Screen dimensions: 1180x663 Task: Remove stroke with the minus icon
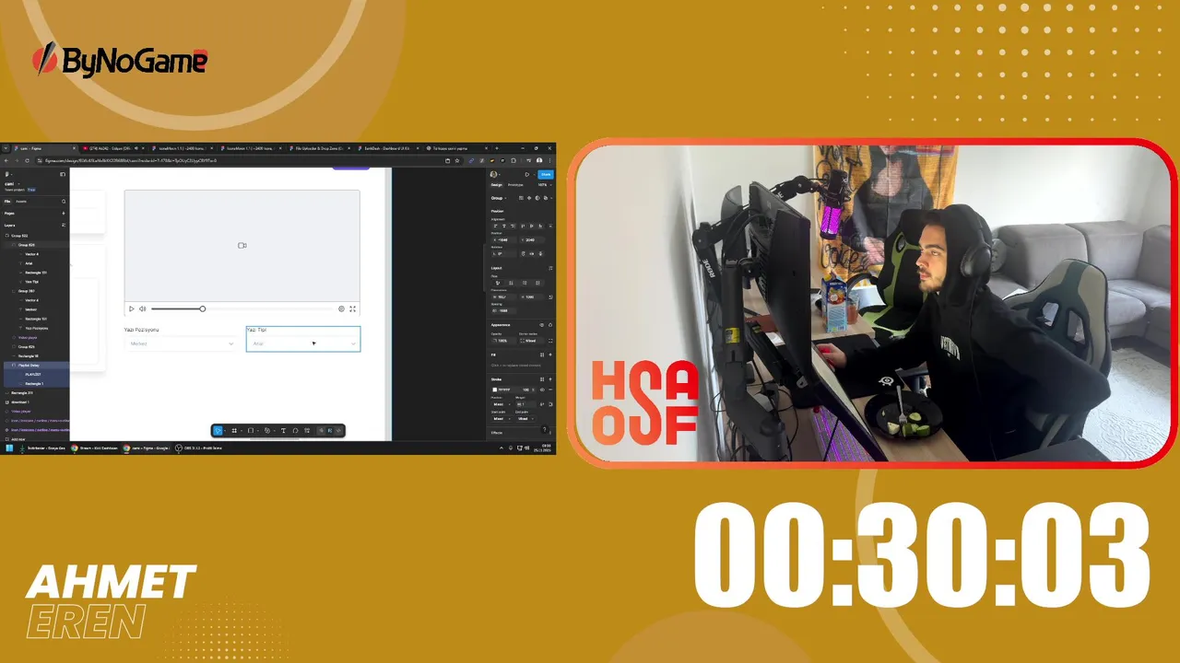tap(550, 390)
